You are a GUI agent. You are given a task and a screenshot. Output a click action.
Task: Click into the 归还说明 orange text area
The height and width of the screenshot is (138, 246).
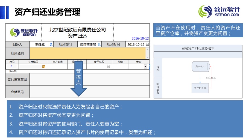(88, 53)
